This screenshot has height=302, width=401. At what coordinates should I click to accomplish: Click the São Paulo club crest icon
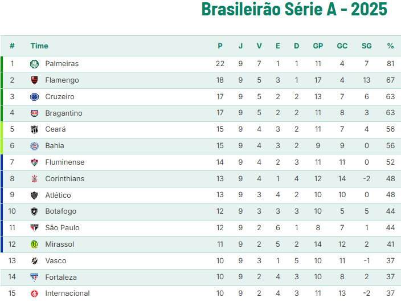[x=34, y=228]
